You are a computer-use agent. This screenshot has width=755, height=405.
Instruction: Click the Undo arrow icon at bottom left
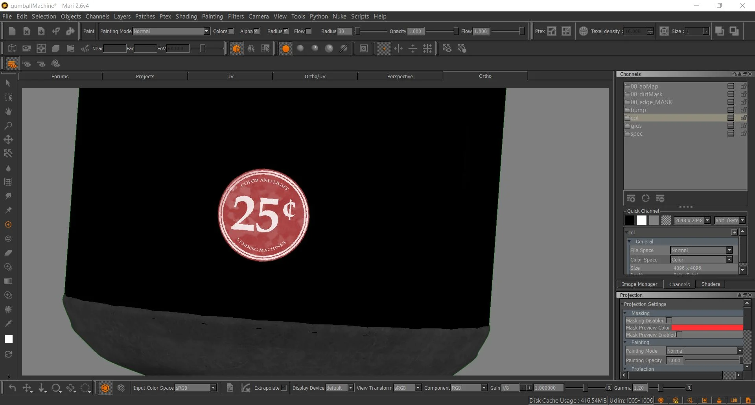click(12, 388)
